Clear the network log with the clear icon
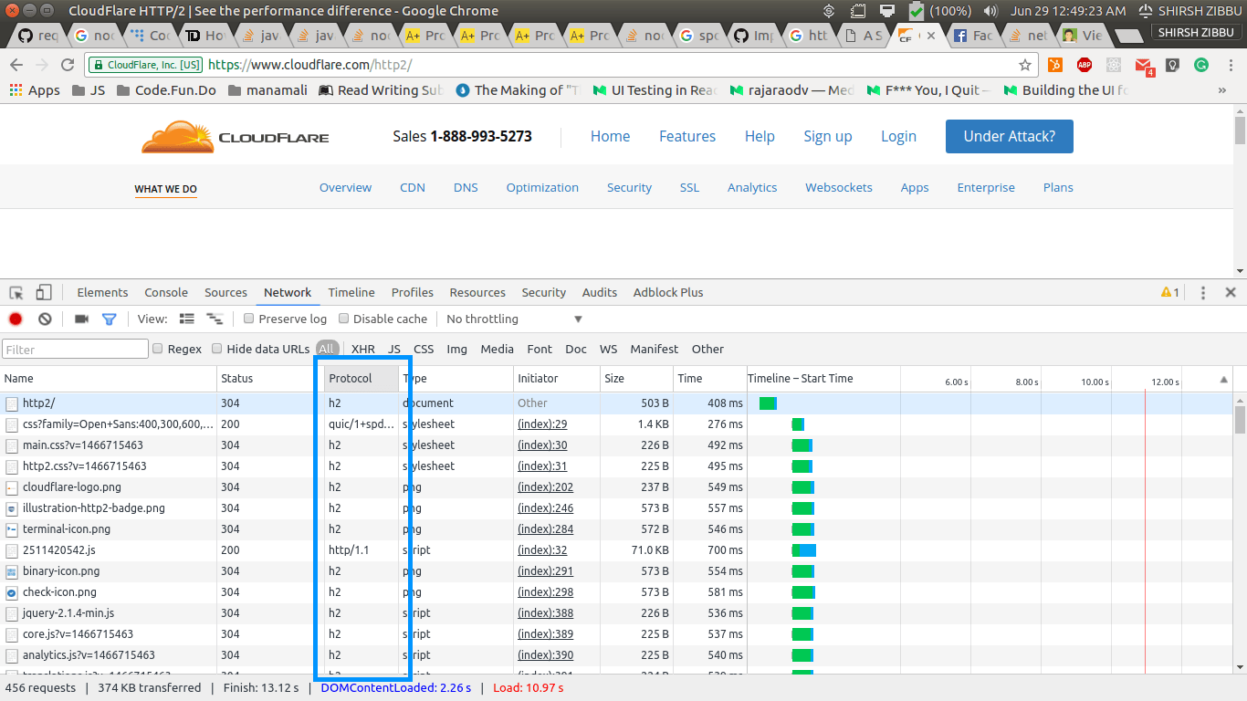 (x=45, y=319)
